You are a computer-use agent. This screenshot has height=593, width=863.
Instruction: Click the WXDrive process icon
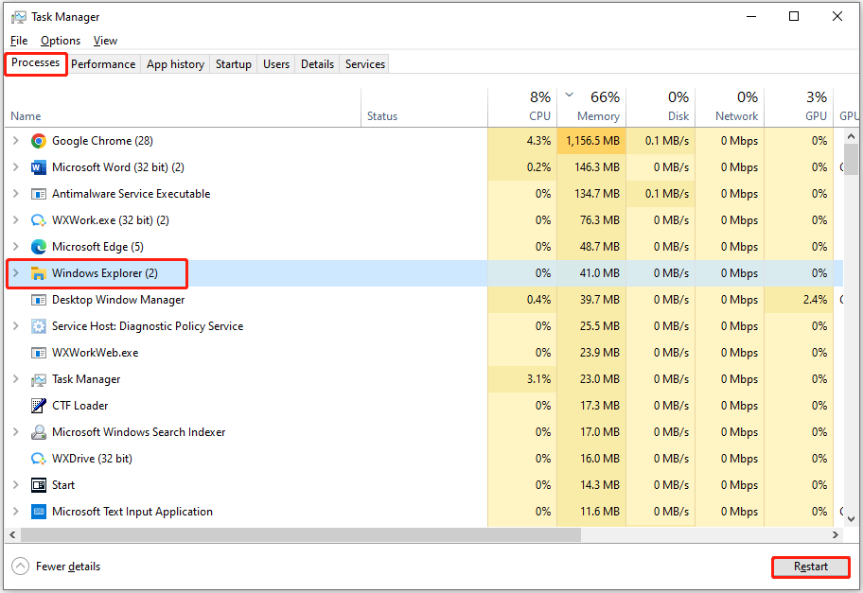[39, 458]
